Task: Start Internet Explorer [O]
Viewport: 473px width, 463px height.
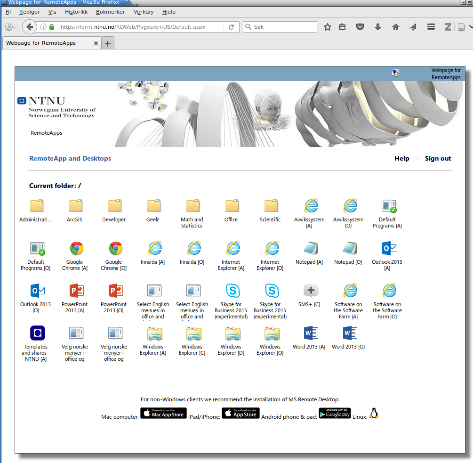Action: point(272,248)
